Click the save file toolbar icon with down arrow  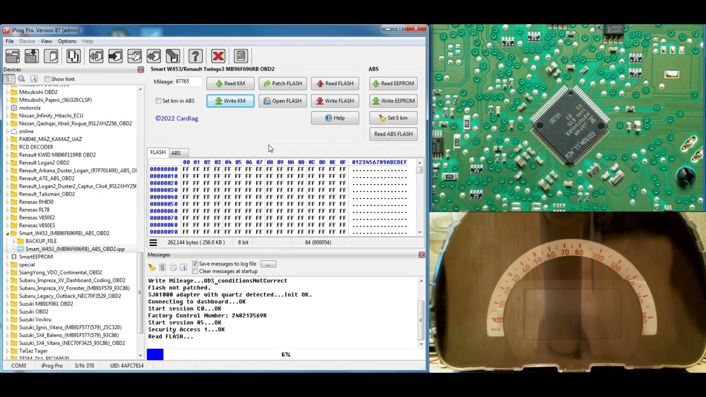pos(32,56)
